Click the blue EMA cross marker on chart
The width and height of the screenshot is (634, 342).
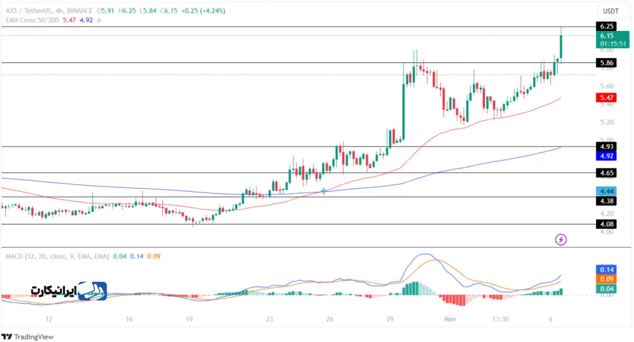click(323, 191)
